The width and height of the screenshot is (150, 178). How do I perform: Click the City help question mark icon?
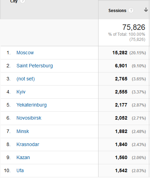point(23,1)
